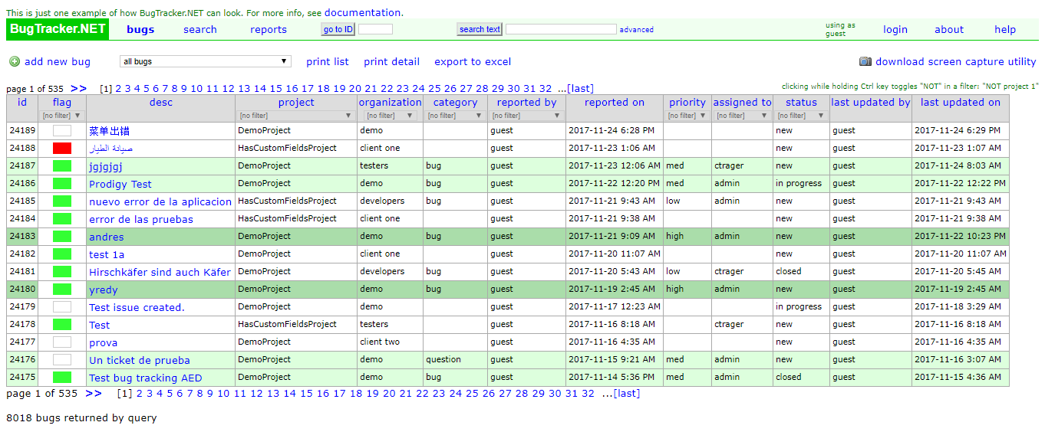Toggle the empty flag on bug 24176
The image size is (1045, 432).
[62, 360]
